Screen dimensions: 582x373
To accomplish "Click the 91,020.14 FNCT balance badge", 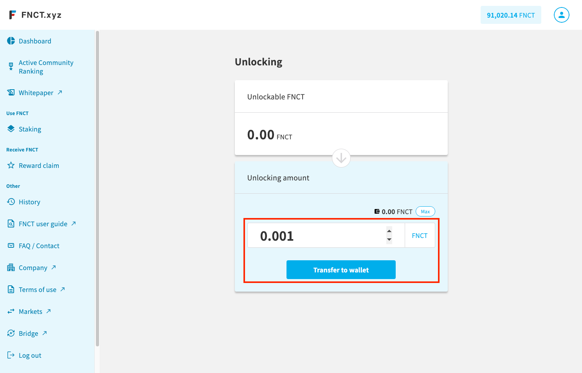I will (x=511, y=15).
